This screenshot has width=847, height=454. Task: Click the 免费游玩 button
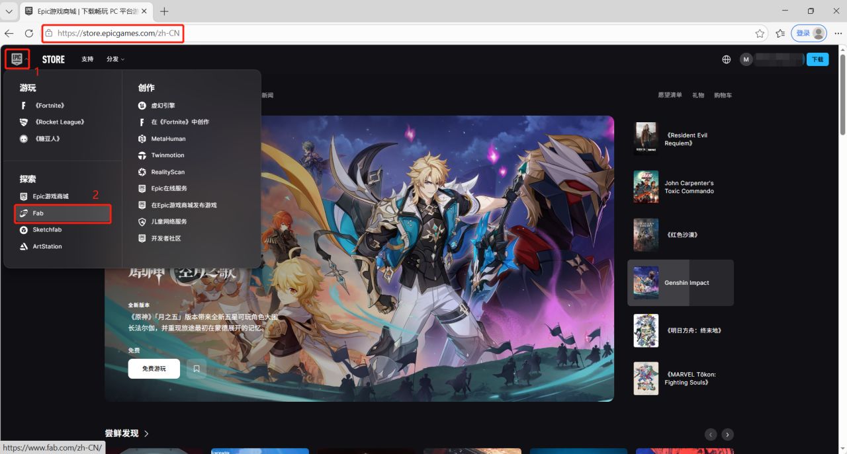pyautogui.click(x=154, y=369)
